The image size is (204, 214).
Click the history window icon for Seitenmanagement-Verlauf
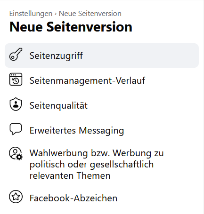coord(16,79)
